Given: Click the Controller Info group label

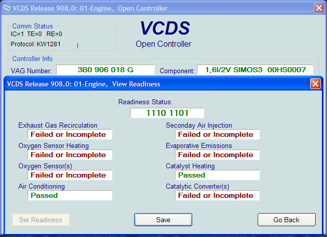Looking at the screenshot, I should coord(32,59).
